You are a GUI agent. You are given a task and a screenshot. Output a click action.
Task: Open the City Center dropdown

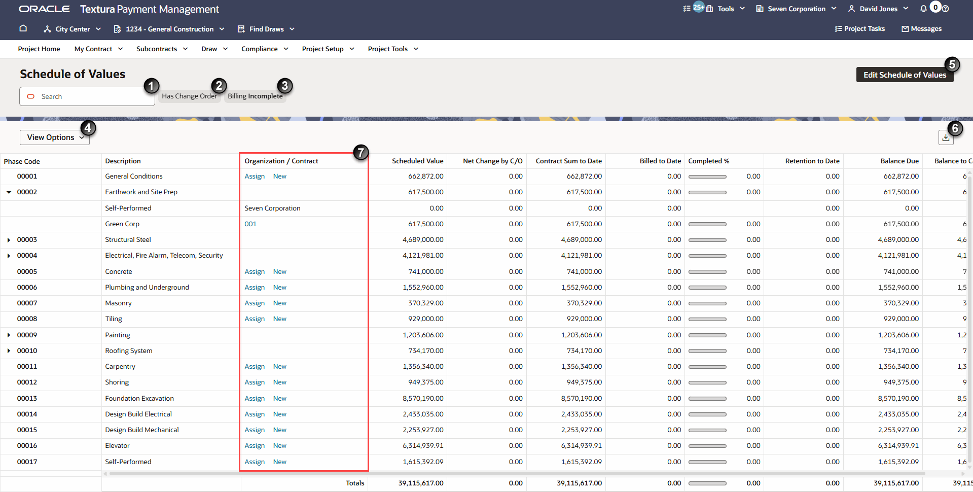coord(72,29)
